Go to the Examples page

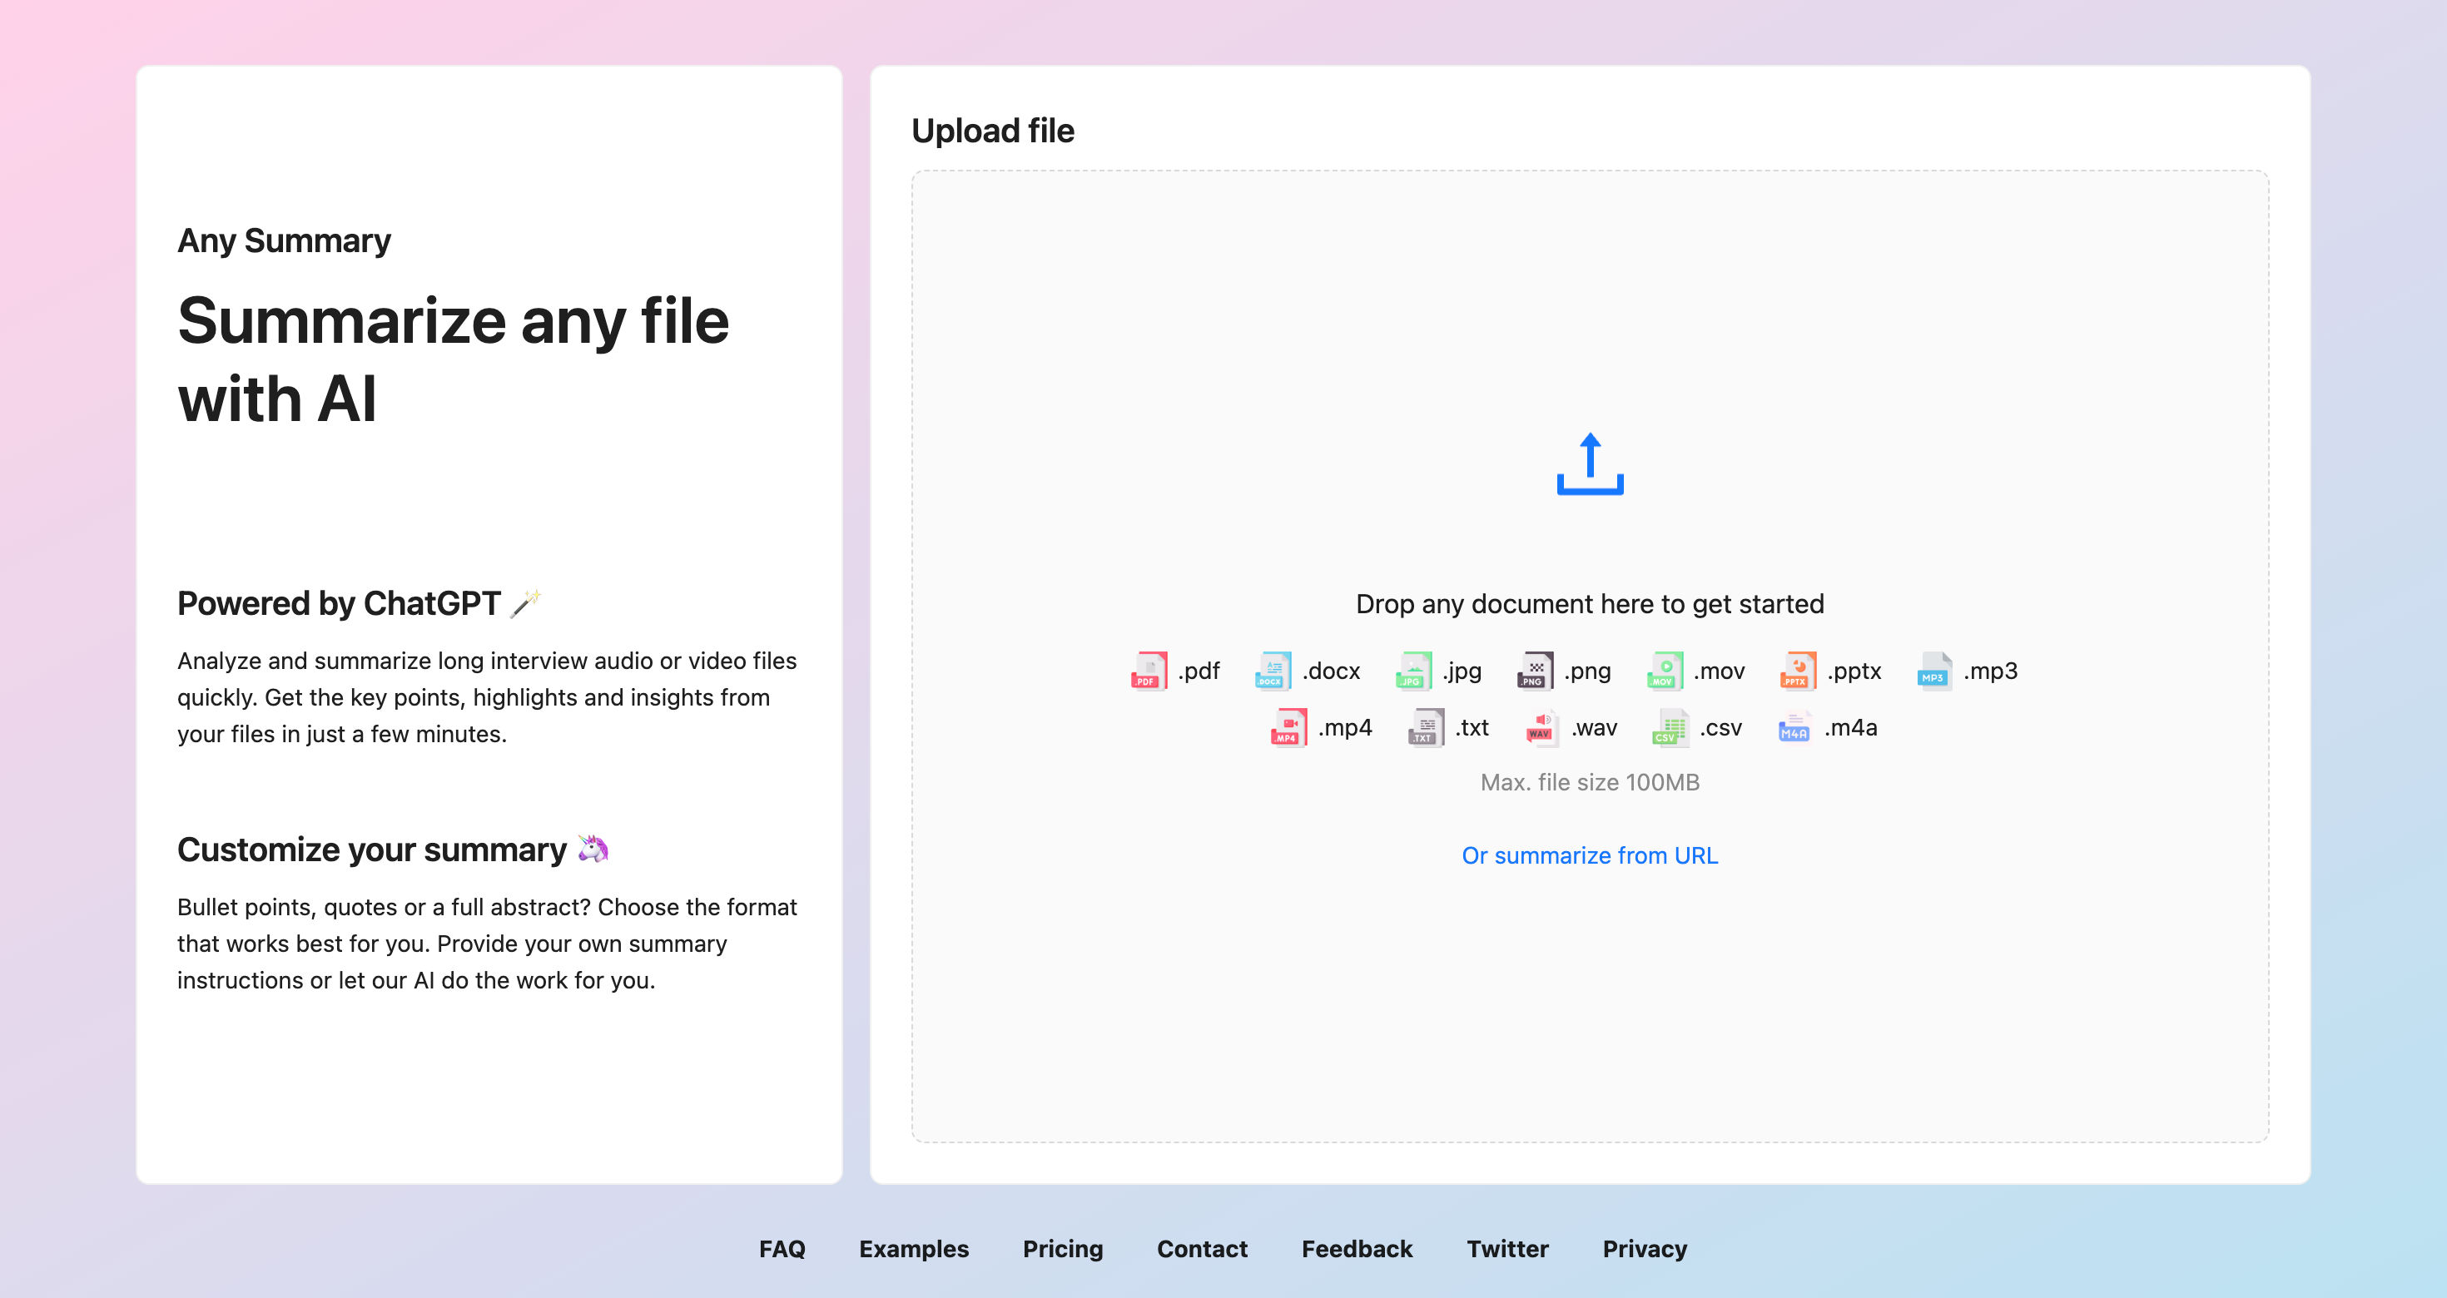click(x=913, y=1249)
